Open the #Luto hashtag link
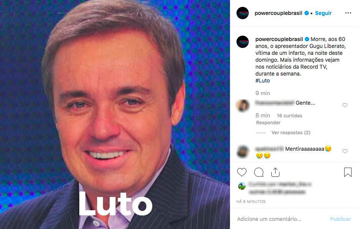Image resolution: width=358 pixels, height=229 pixels. point(263,81)
